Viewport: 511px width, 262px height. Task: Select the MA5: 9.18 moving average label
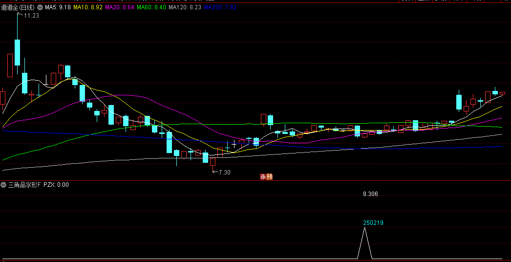(x=58, y=7)
